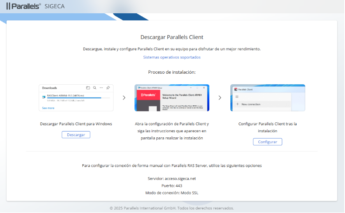Click the manual connection instructions paragraph
This screenshot has width=345, height=213.
pos(172,165)
